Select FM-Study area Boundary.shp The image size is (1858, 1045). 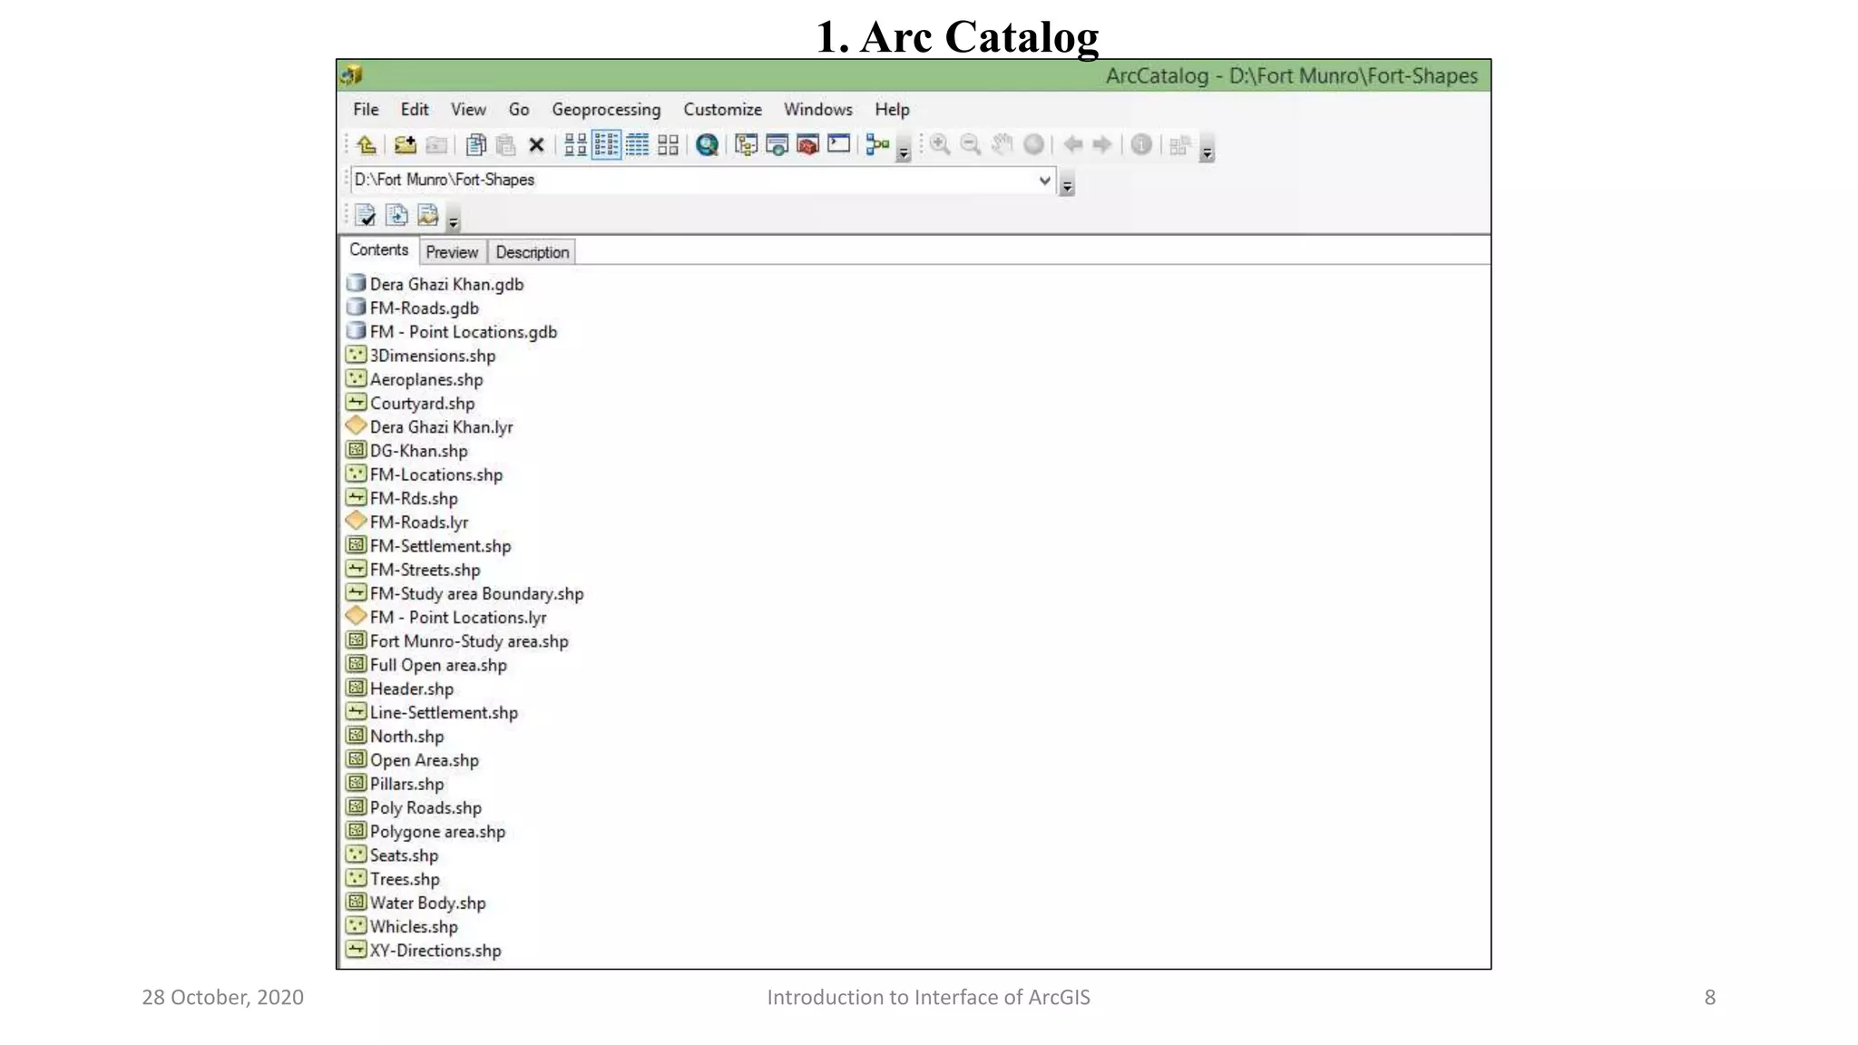tap(465, 593)
